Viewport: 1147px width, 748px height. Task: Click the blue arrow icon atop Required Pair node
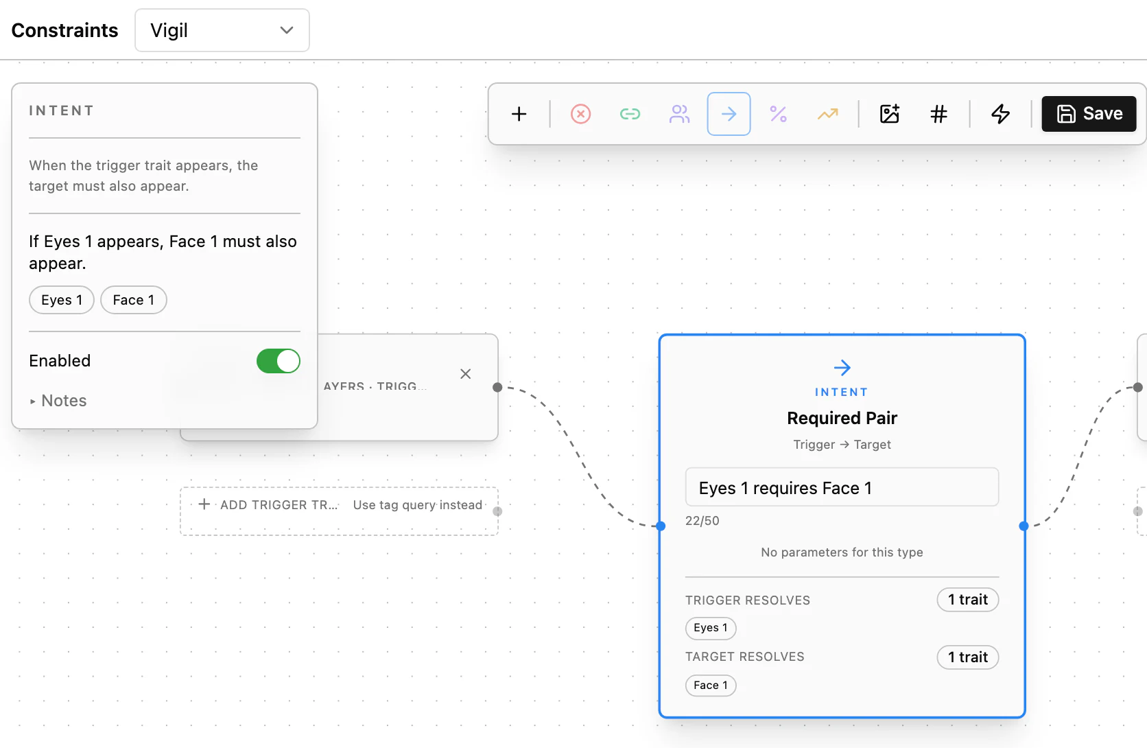pos(842,368)
